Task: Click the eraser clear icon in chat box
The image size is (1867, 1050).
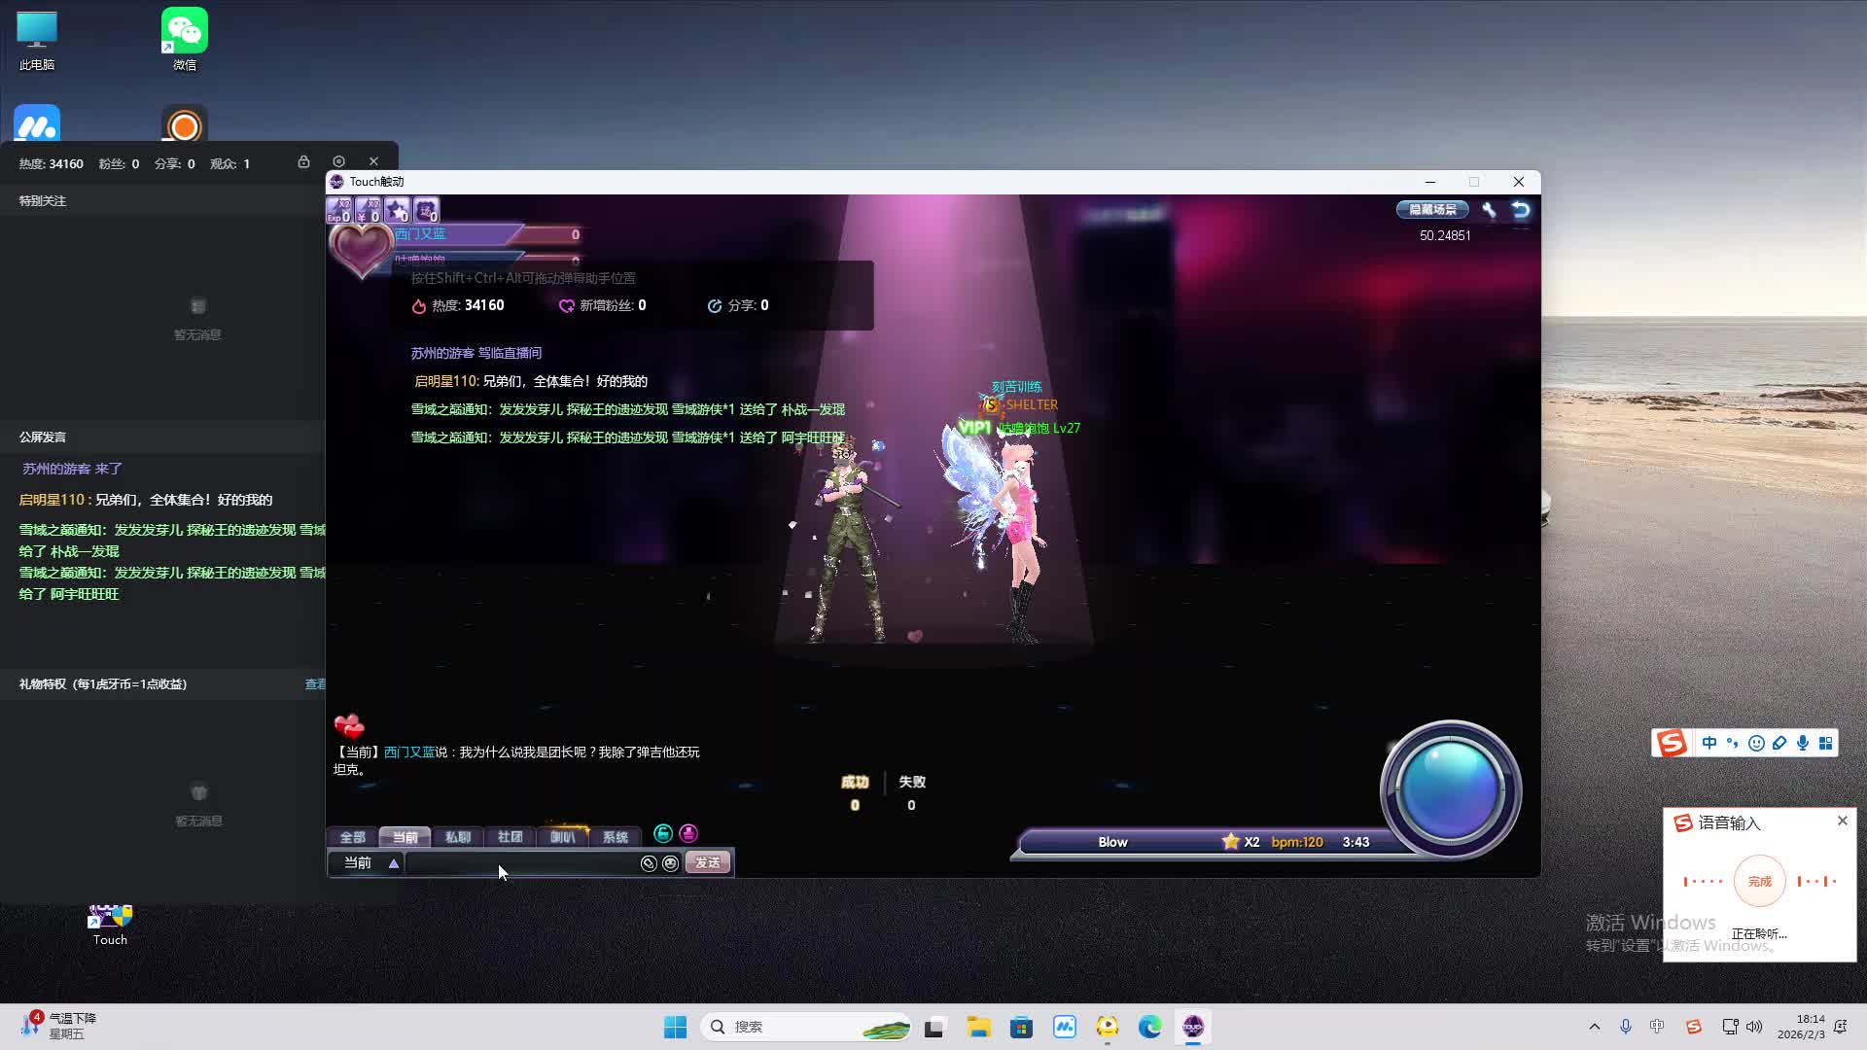Action: point(649,863)
